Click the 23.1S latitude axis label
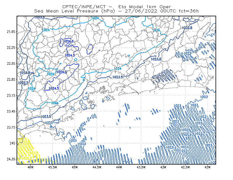This screenshot has height=180, width=233. pyautogui.click(x=11, y=95)
